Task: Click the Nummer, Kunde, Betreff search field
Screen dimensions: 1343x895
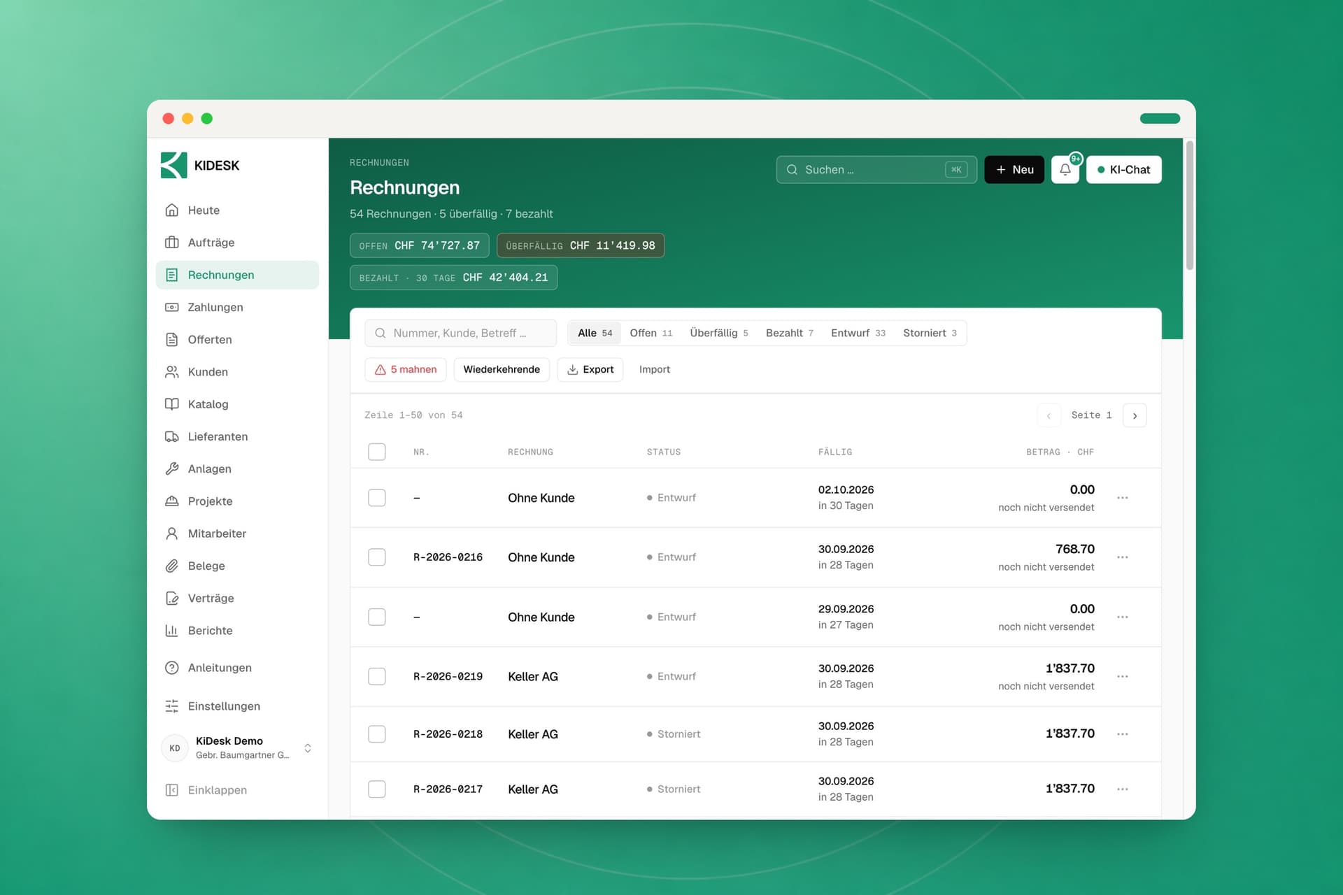Action: click(x=460, y=333)
